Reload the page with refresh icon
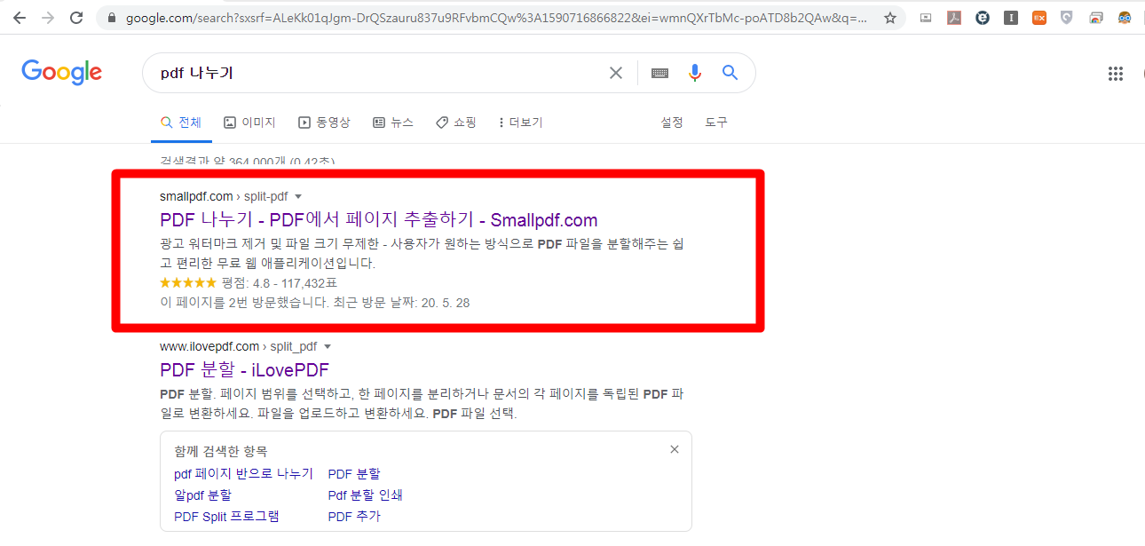 tap(76, 18)
